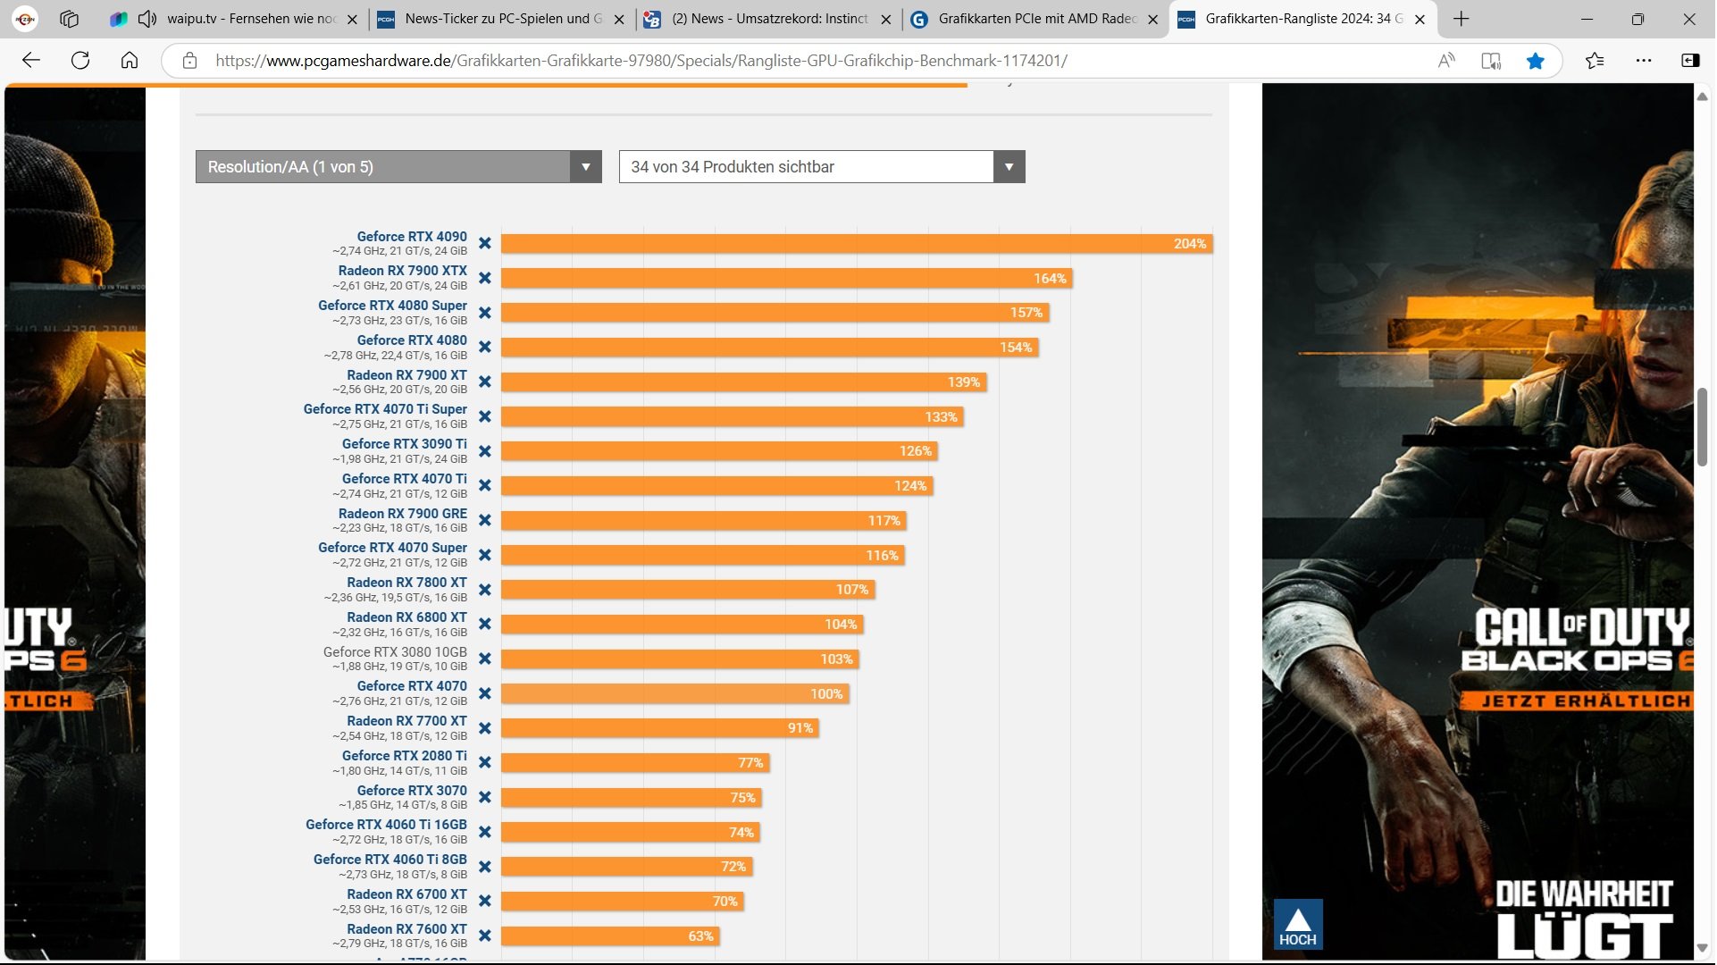Mute the waipu.tv tab audio icon

[148, 19]
